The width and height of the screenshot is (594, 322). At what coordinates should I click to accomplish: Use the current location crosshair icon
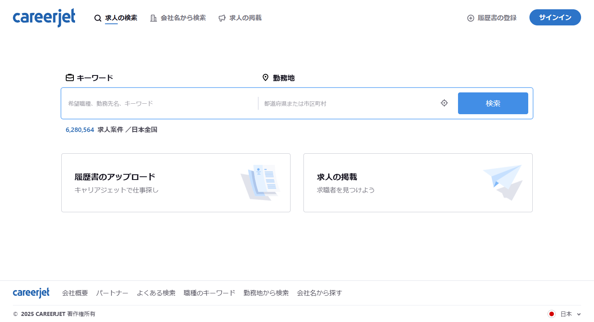tap(444, 103)
